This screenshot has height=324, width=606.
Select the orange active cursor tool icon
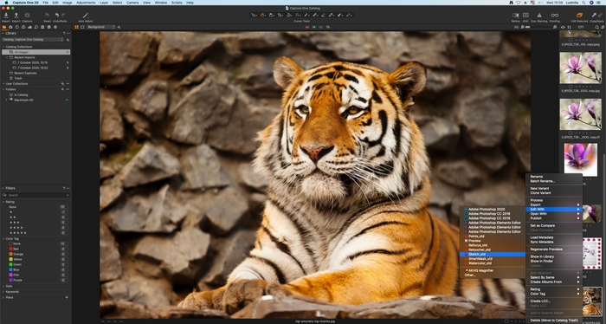point(263,15)
